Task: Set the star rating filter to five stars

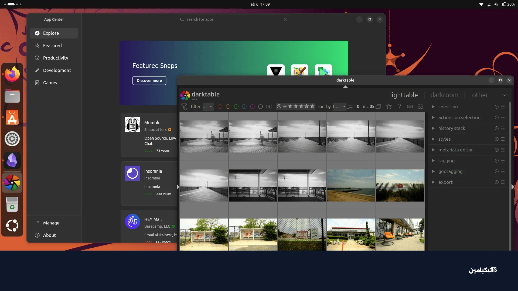Action: pos(312,106)
